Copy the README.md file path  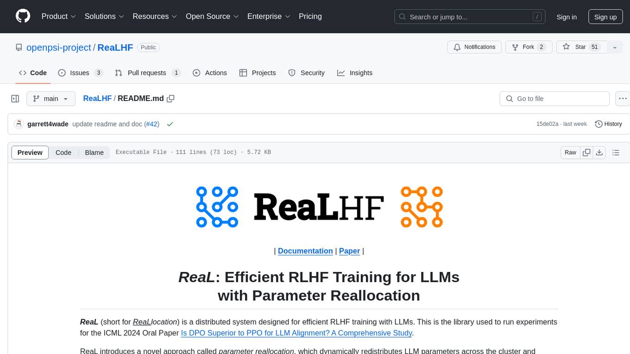tap(170, 98)
